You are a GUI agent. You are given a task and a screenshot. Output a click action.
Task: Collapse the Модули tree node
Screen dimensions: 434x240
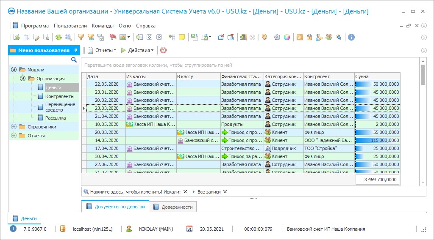tap(14, 70)
